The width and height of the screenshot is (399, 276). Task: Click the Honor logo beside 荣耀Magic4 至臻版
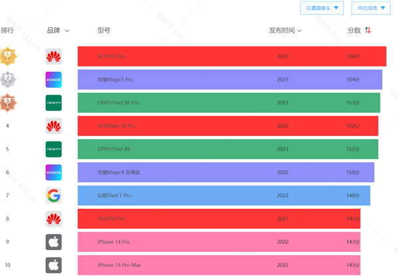[54, 172]
